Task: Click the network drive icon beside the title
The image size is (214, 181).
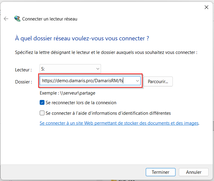Action: (17, 19)
